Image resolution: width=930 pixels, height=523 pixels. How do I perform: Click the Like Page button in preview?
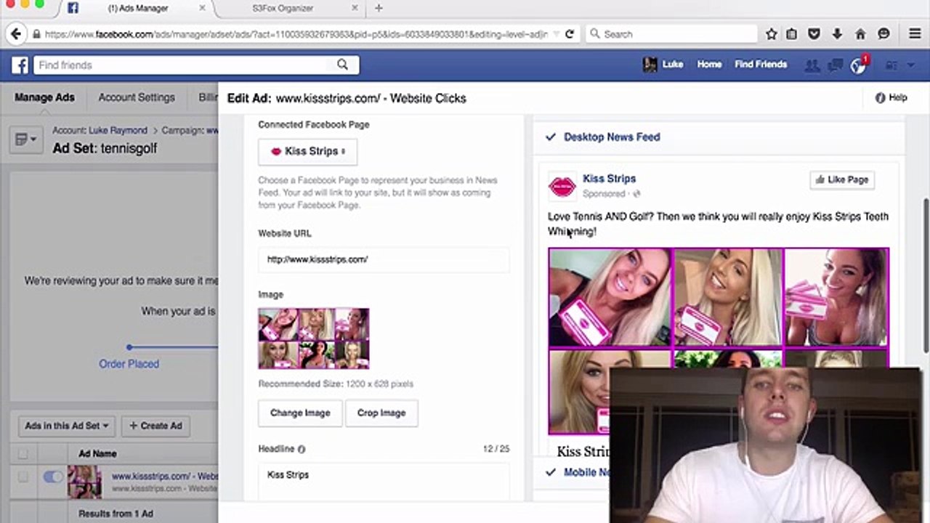[842, 179]
